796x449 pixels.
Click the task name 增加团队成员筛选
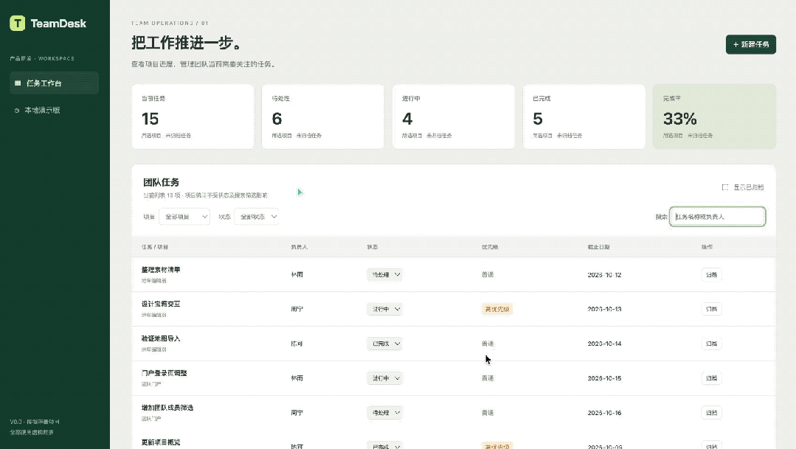click(167, 408)
